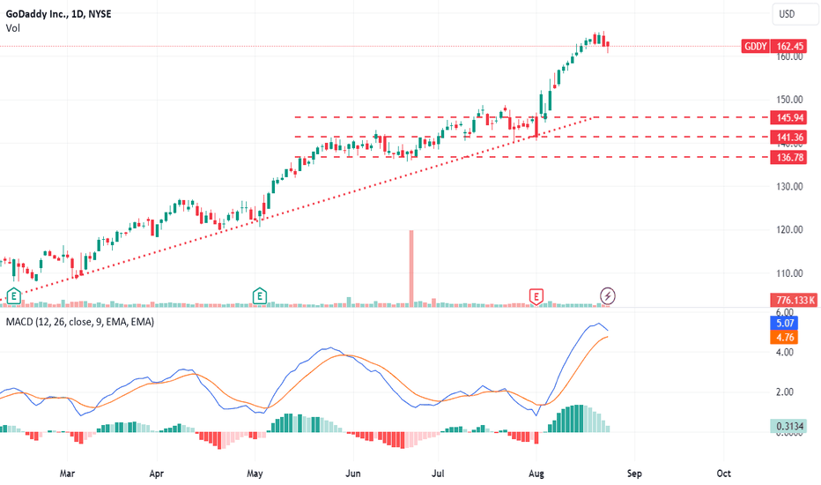Viewport: 821px width, 485px height.
Task: Click the Jul label on time axis
Action: pos(438,474)
